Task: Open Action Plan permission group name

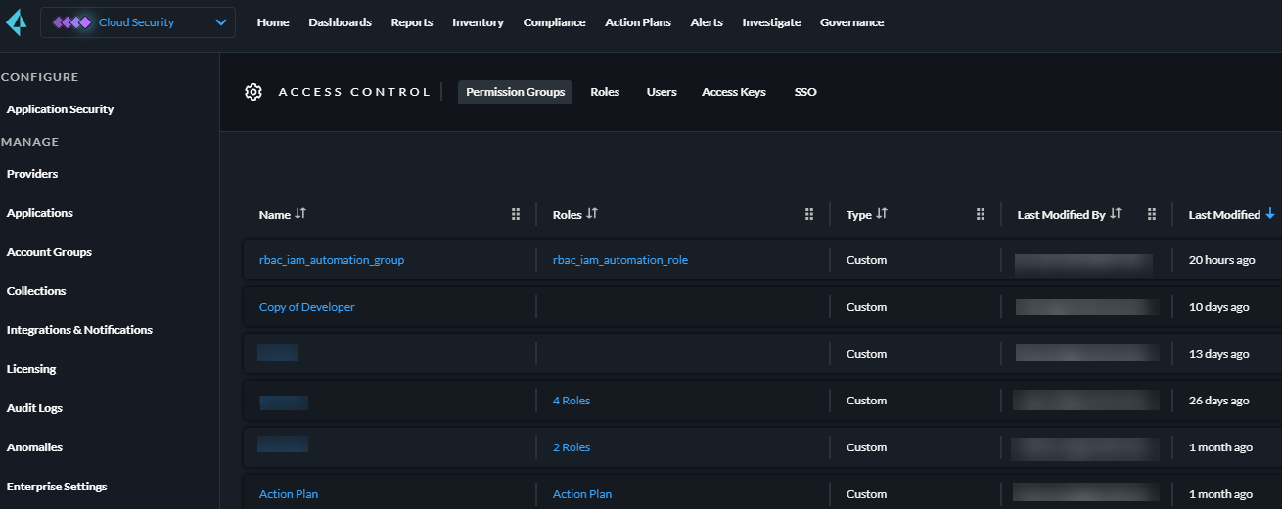Action: [x=289, y=494]
